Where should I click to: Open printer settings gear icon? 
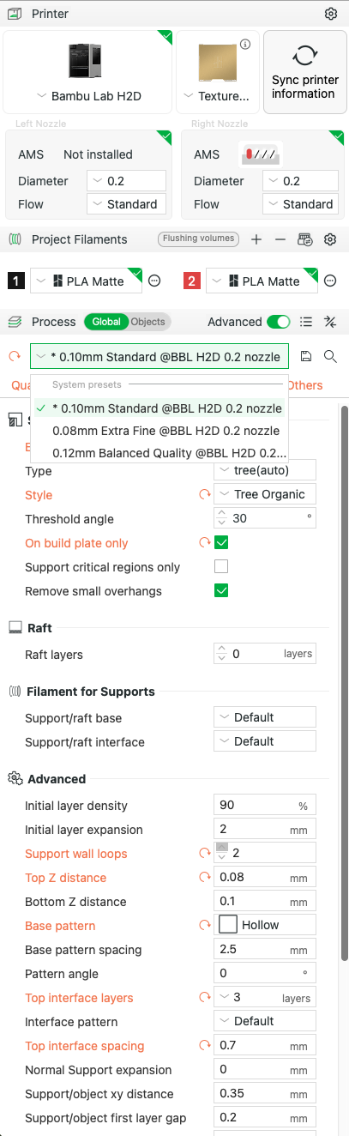point(331,14)
